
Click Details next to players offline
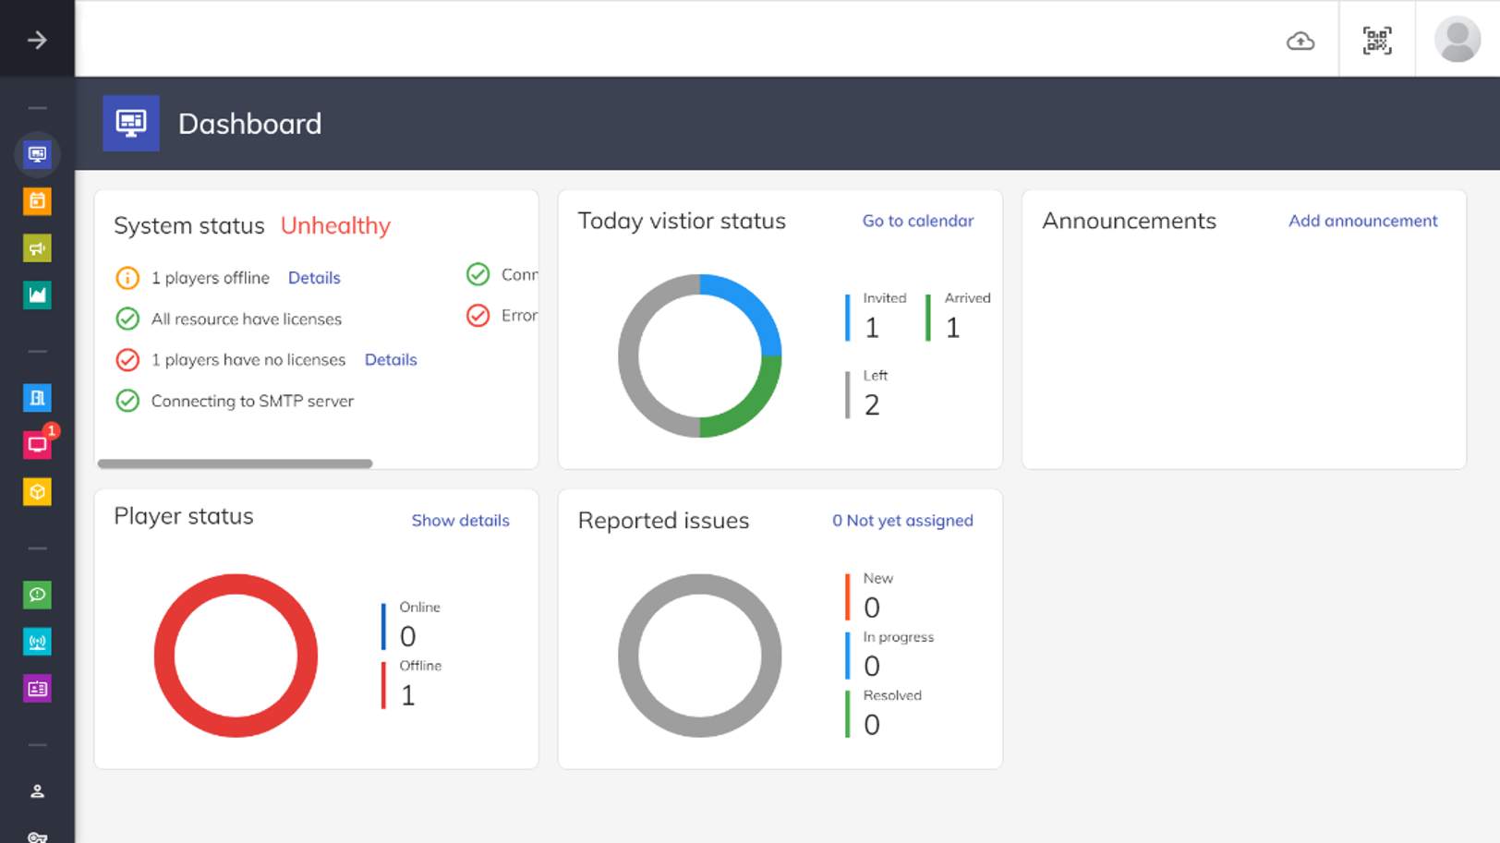(x=314, y=278)
